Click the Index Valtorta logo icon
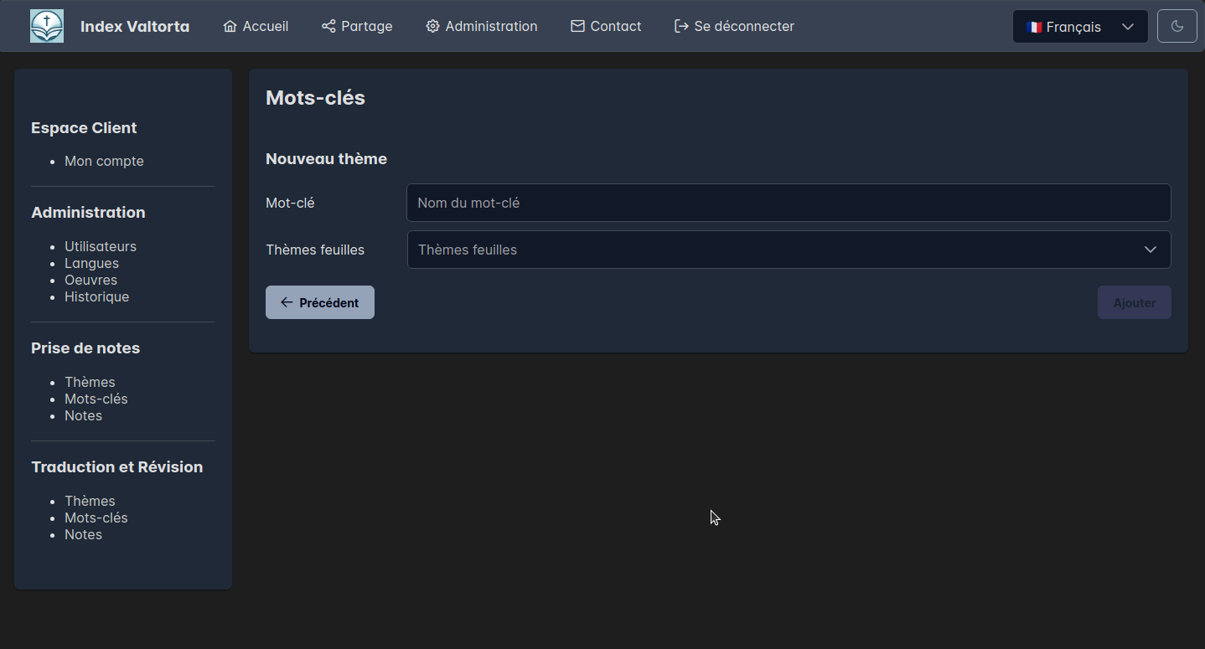 tap(47, 27)
